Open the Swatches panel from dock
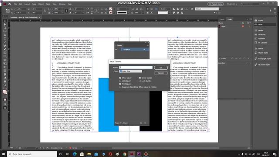 262,35
